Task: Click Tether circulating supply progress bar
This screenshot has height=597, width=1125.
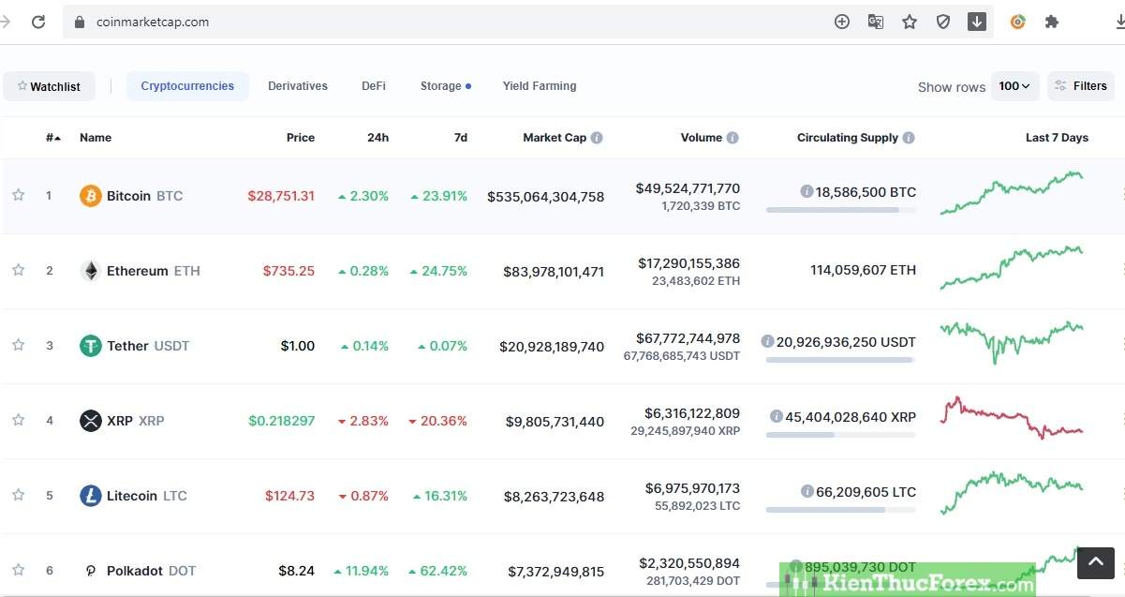Action: click(x=840, y=360)
